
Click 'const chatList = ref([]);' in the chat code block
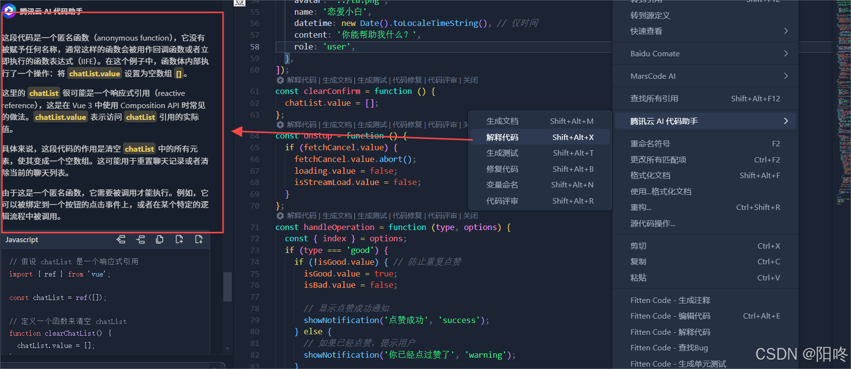pos(58,298)
